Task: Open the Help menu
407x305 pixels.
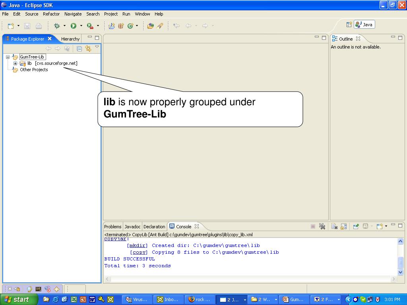Action: pyautogui.click(x=159, y=14)
